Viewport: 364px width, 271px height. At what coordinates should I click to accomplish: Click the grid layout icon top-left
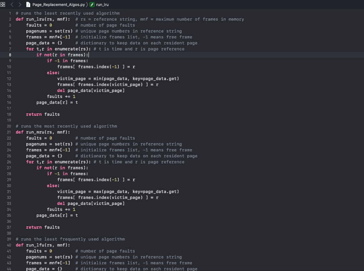(3, 4)
